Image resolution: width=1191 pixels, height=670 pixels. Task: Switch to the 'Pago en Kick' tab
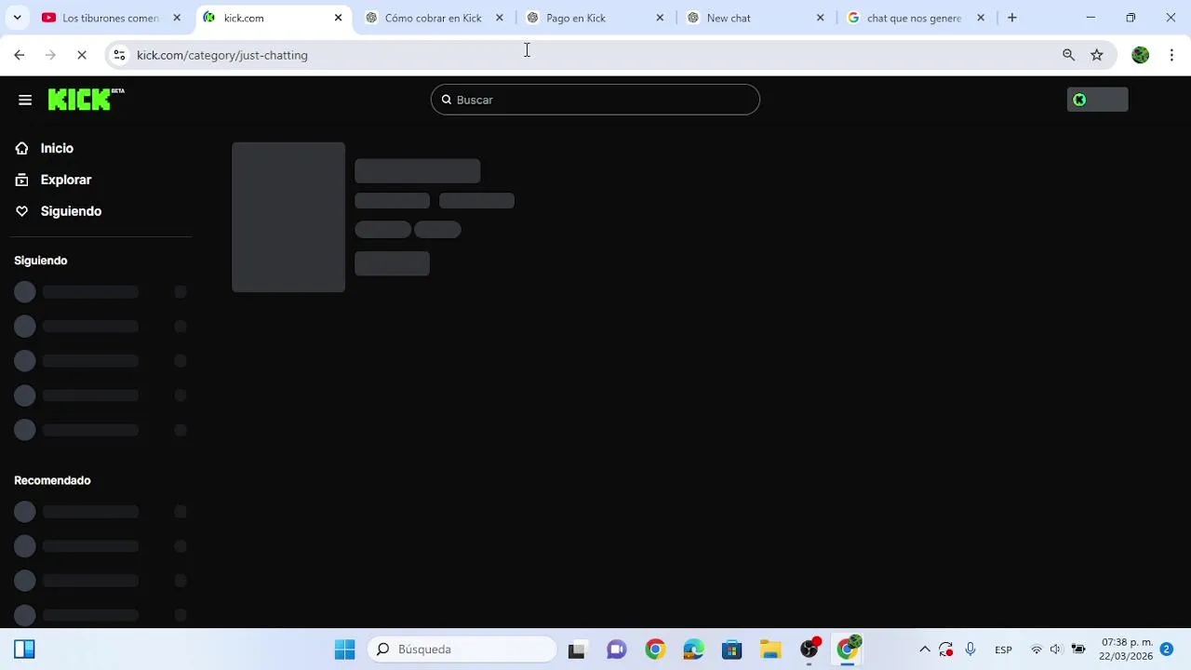pos(595,18)
